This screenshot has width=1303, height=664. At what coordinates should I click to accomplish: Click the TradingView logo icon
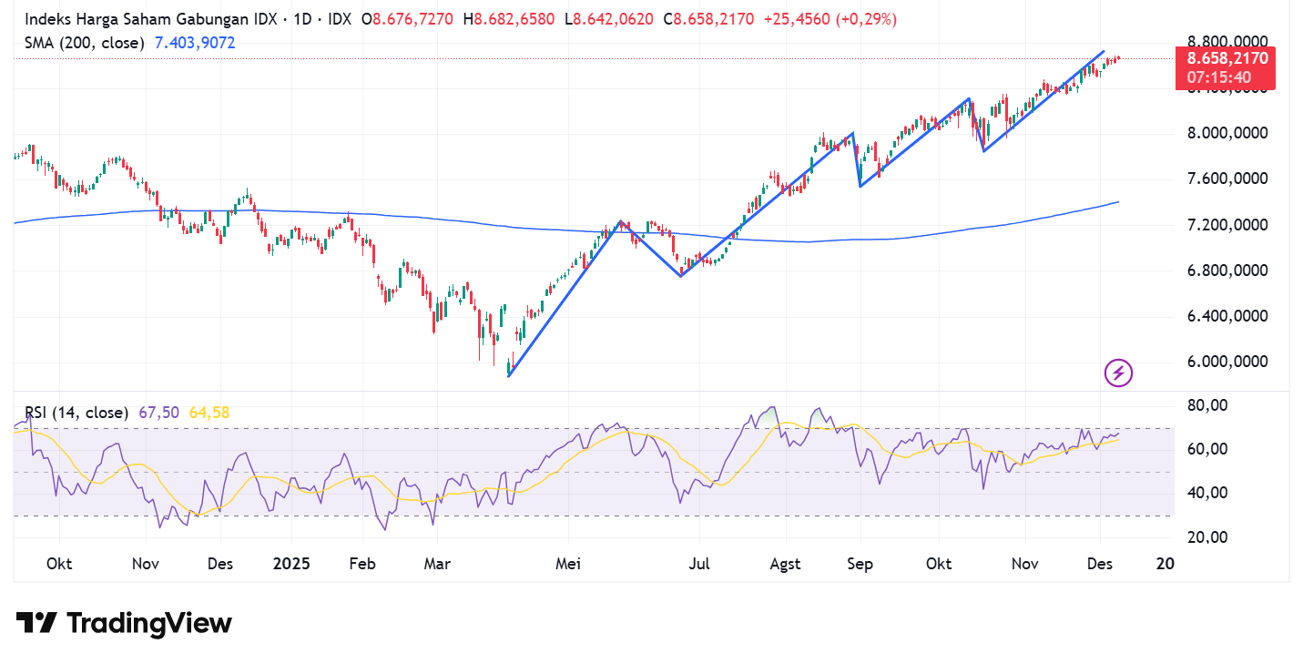coord(36,623)
